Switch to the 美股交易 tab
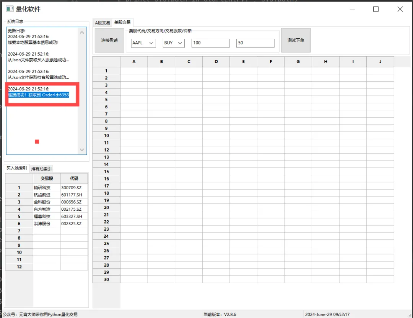This screenshot has width=413, height=318. [x=122, y=22]
